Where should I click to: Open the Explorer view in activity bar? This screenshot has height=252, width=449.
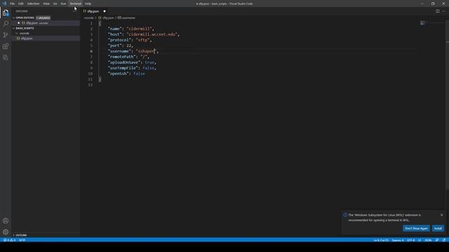click(6, 13)
